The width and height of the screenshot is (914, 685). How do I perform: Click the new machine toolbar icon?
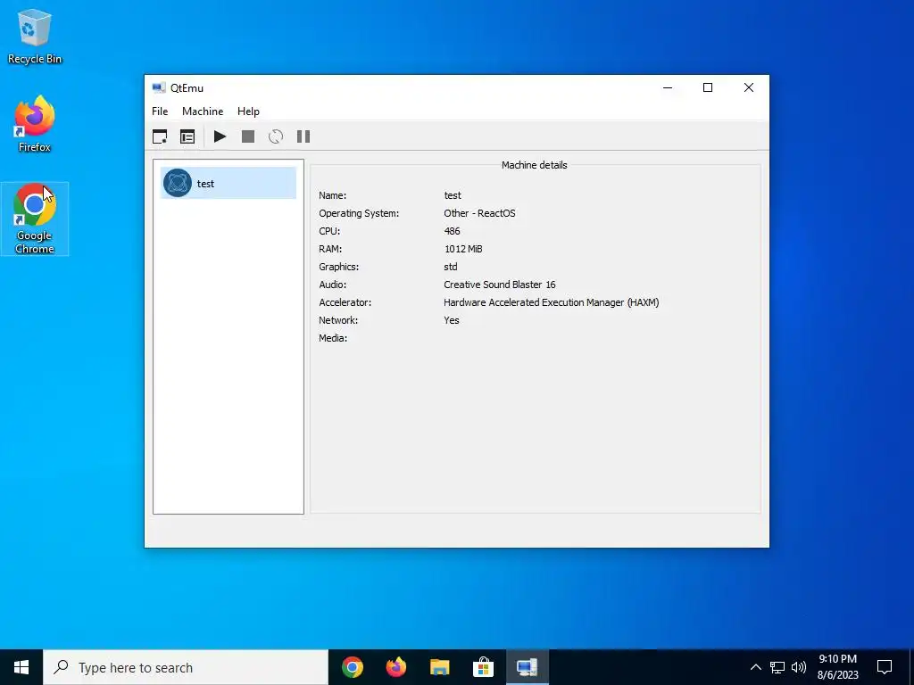click(160, 136)
